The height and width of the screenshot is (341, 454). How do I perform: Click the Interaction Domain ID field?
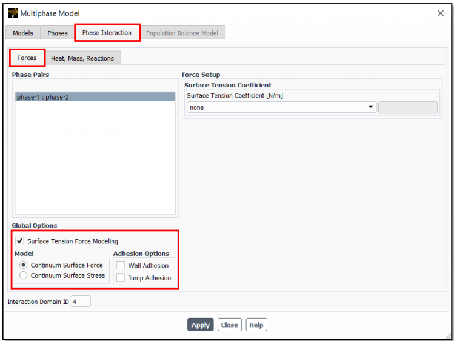pos(80,302)
